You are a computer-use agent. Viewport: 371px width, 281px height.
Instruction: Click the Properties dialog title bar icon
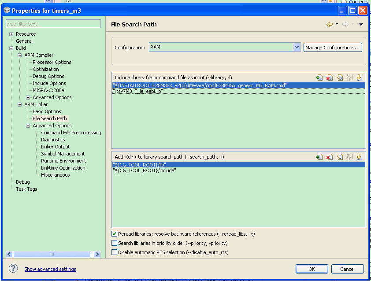tap(7, 11)
